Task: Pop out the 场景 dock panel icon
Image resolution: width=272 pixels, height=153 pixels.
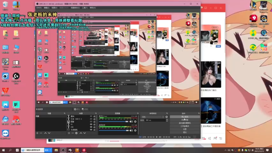Action: click(65, 113)
